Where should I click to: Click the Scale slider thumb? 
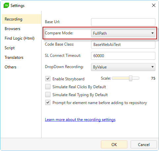point(131,78)
